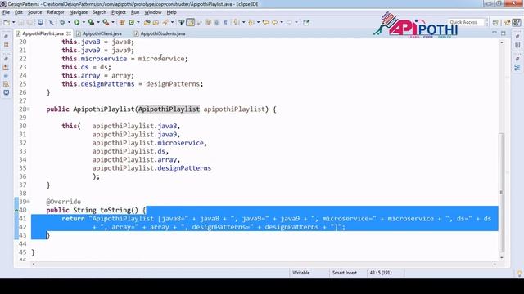Screen dimensions: 524x294
Task: Open the Task List in right sidebar
Action: point(517,45)
